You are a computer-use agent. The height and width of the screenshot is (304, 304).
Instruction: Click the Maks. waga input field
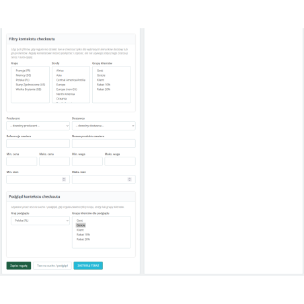[x=120, y=161]
